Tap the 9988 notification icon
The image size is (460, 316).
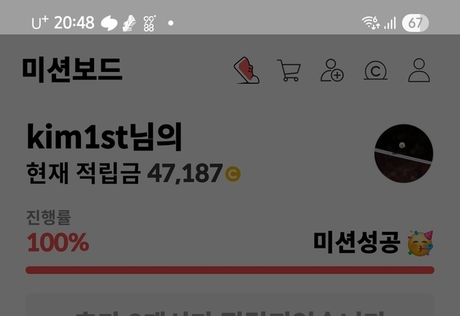tap(149, 23)
